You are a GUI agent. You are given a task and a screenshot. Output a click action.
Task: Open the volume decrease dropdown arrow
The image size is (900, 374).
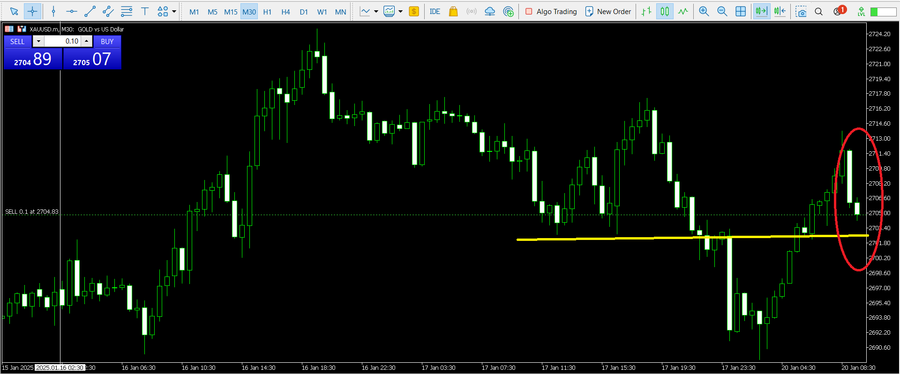(38, 41)
